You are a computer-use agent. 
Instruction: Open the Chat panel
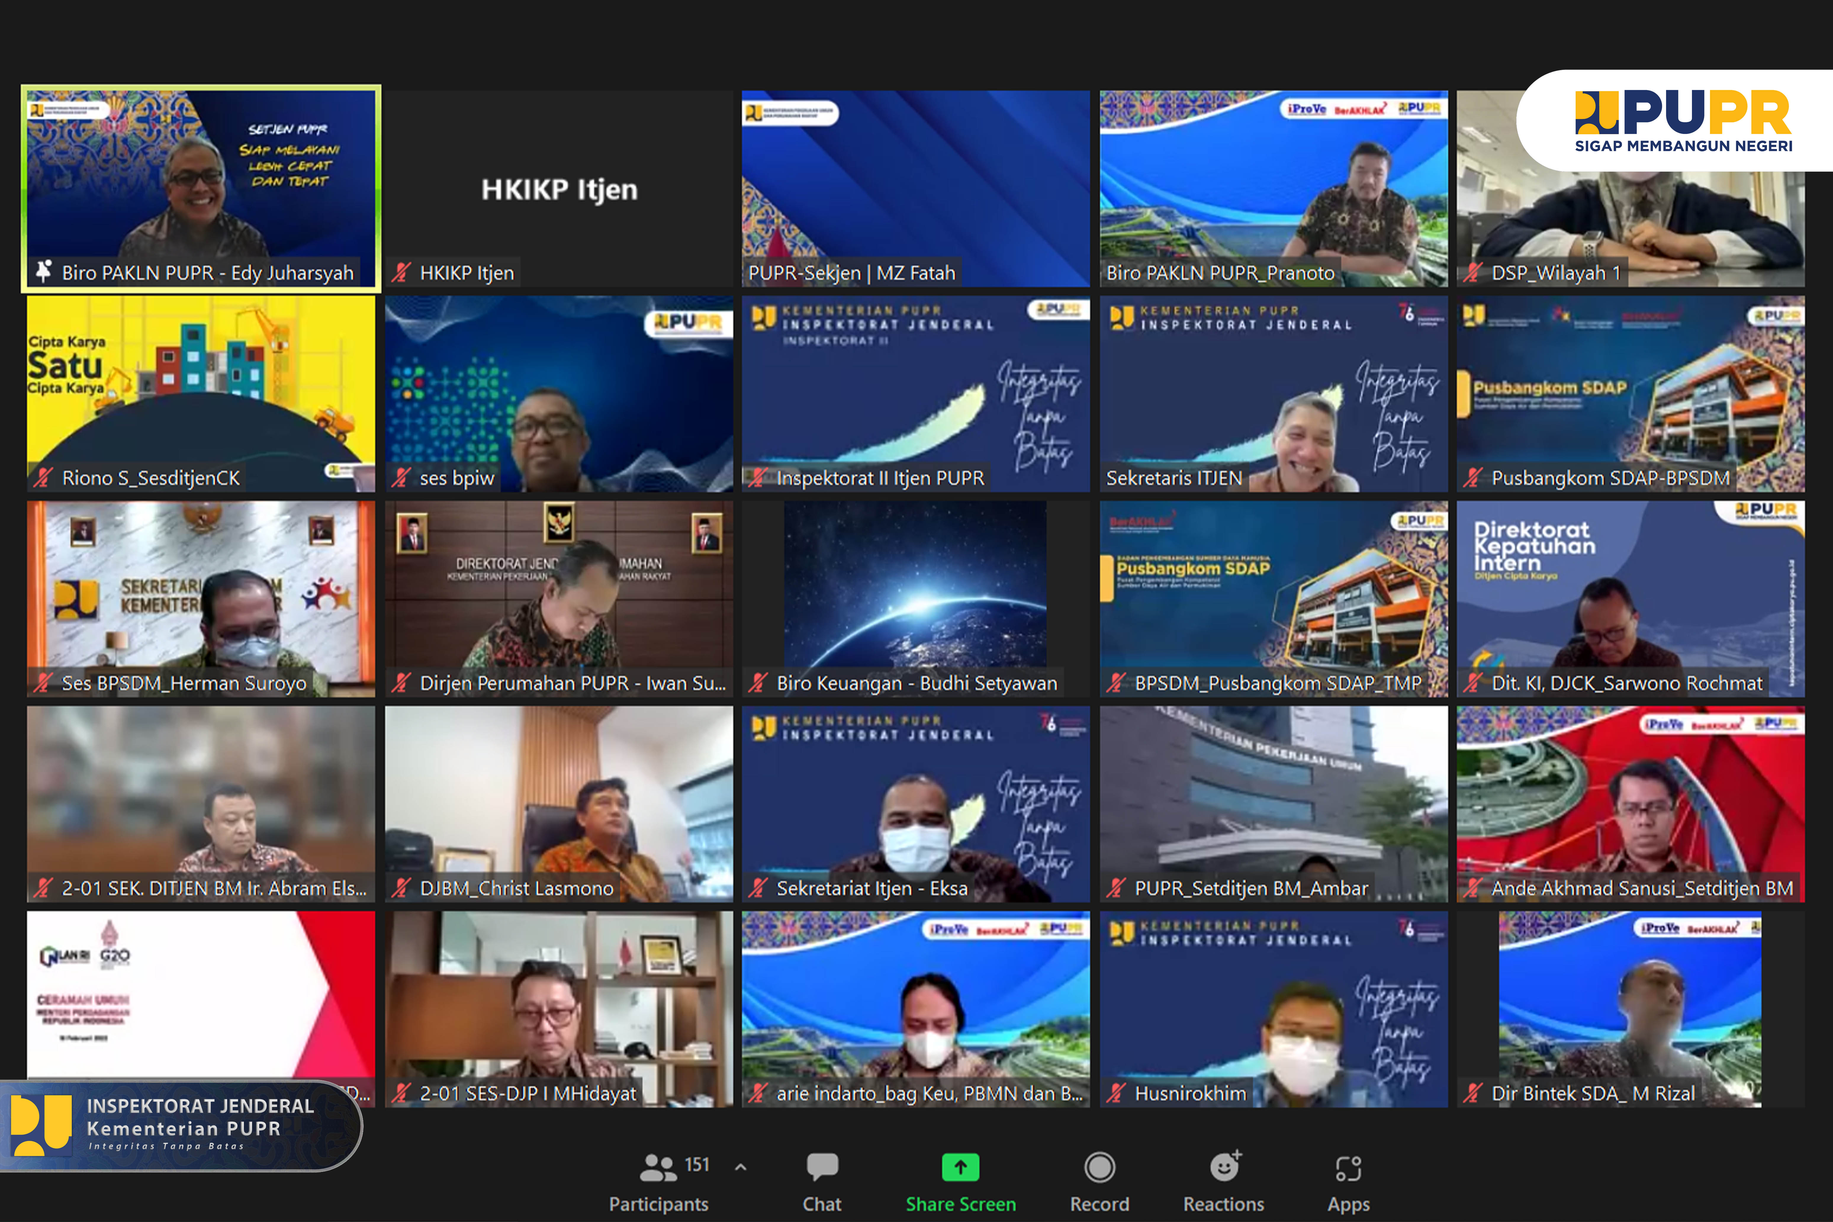pyautogui.click(x=821, y=1182)
